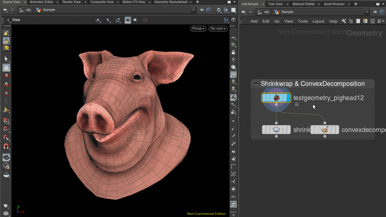Switch to the Material Palette tab
Viewport: 386px width, 217px height.
click(303, 4)
